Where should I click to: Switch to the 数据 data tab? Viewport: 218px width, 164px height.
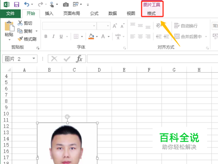[x=112, y=14]
